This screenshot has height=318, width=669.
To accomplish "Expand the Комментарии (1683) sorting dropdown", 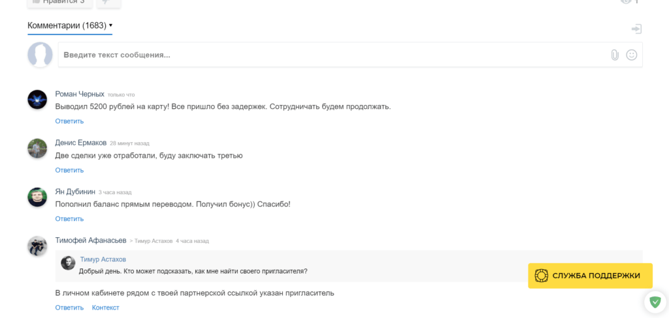I will (x=70, y=25).
